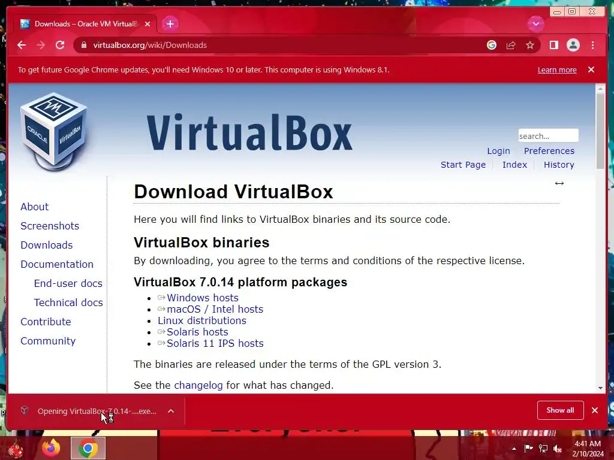Open the Chrome three-dot menu
Screen dimensions: 614x460
(x=592, y=45)
